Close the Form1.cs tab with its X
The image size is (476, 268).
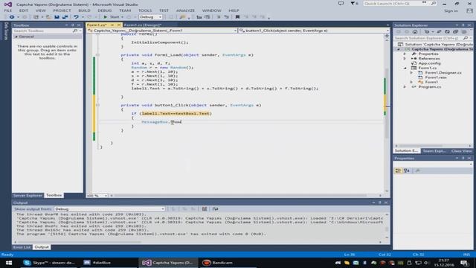click(119, 25)
